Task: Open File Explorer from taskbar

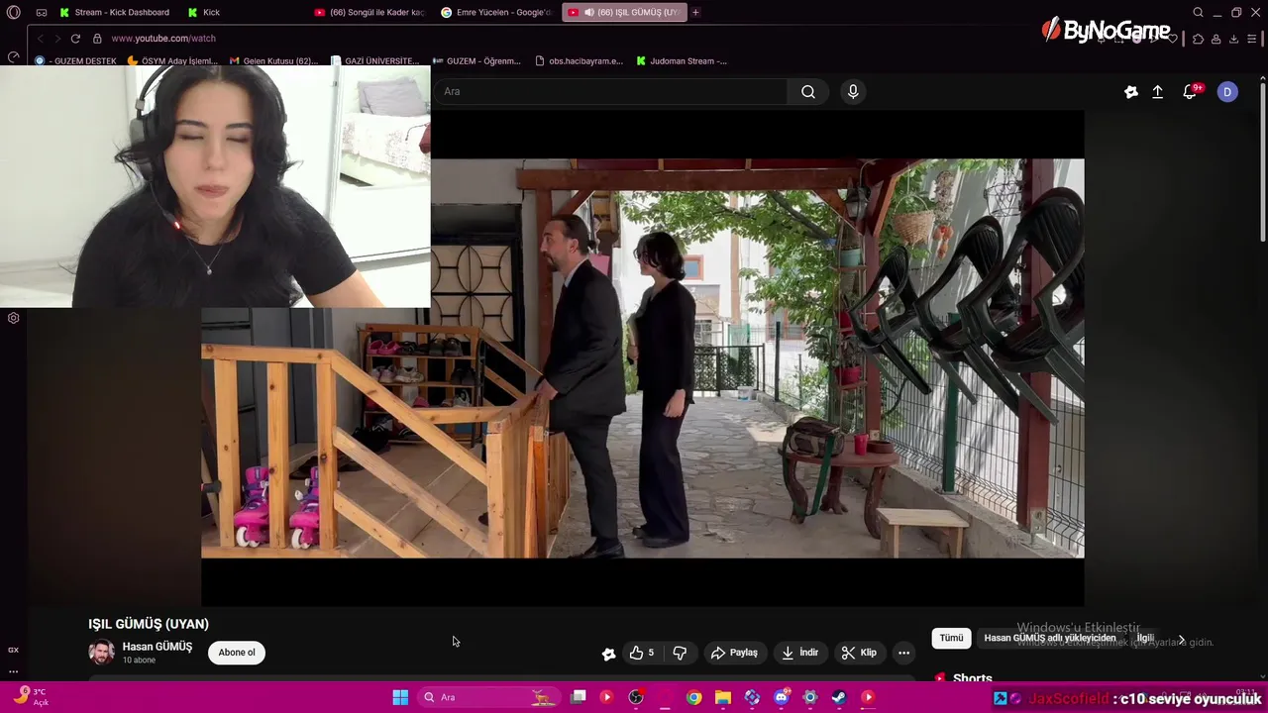Action: (723, 697)
